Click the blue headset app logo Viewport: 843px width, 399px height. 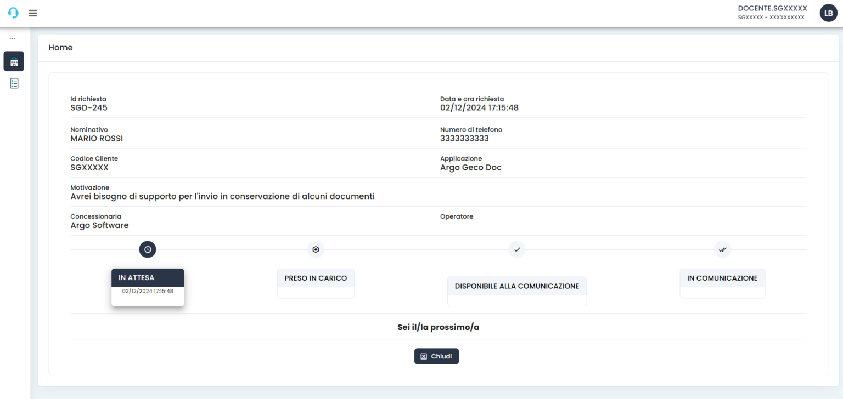(x=13, y=13)
